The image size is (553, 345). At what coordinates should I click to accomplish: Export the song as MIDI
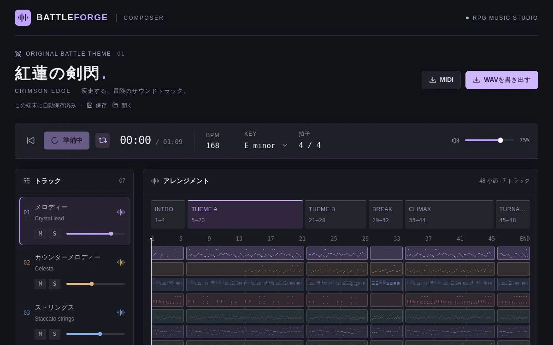click(441, 80)
